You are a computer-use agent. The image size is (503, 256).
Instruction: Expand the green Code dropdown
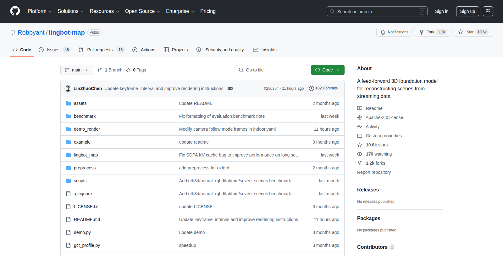328,70
